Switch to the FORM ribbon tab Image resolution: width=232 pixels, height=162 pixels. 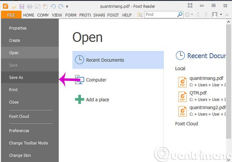coord(71,15)
